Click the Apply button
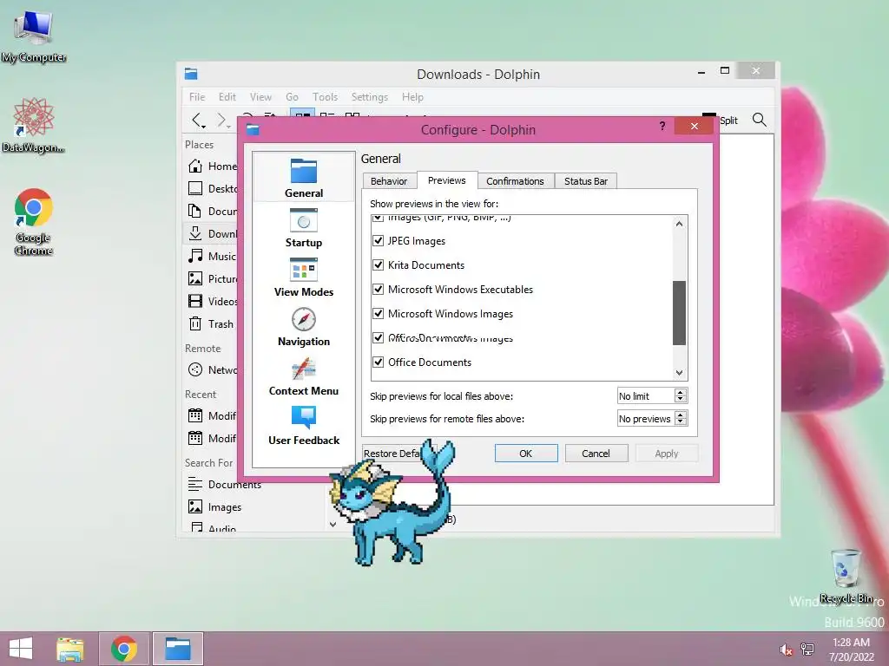 click(666, 453)
